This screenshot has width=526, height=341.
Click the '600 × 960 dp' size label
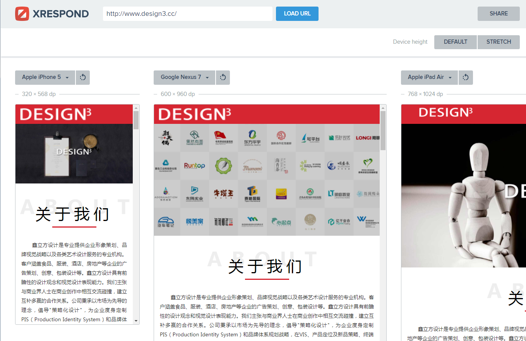(178, 94)
